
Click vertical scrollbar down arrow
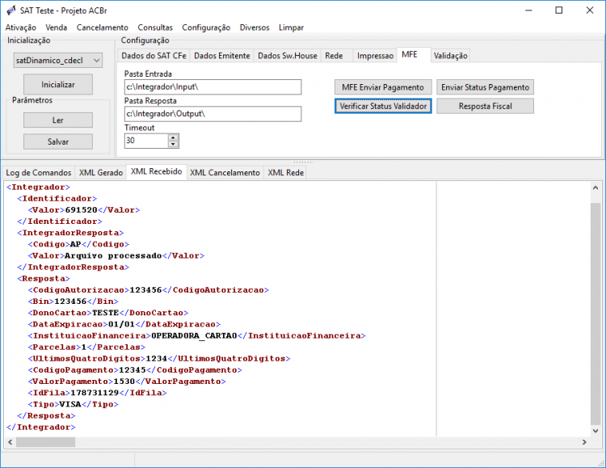click(x=595, y=431)
